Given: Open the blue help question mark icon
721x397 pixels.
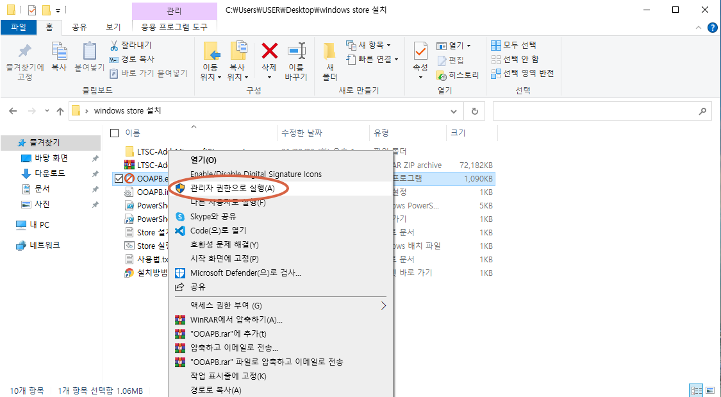Looking at the screenshot, I should click(x=712, y=27).
